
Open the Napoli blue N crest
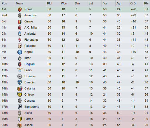coord(20,52)
